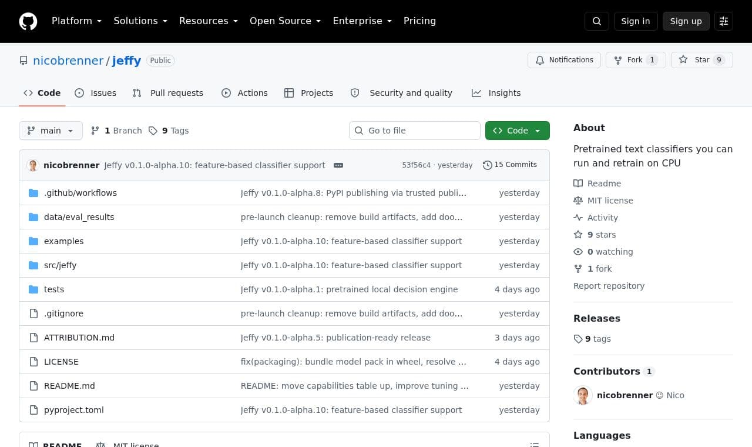Screen dimensions: 752x447
Task: Click nicobrenner avatar in commit row
Action: (33, 165)
